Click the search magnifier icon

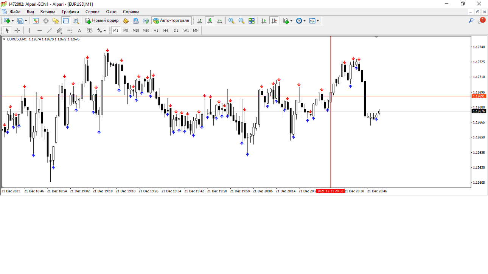tap(471, 21)
